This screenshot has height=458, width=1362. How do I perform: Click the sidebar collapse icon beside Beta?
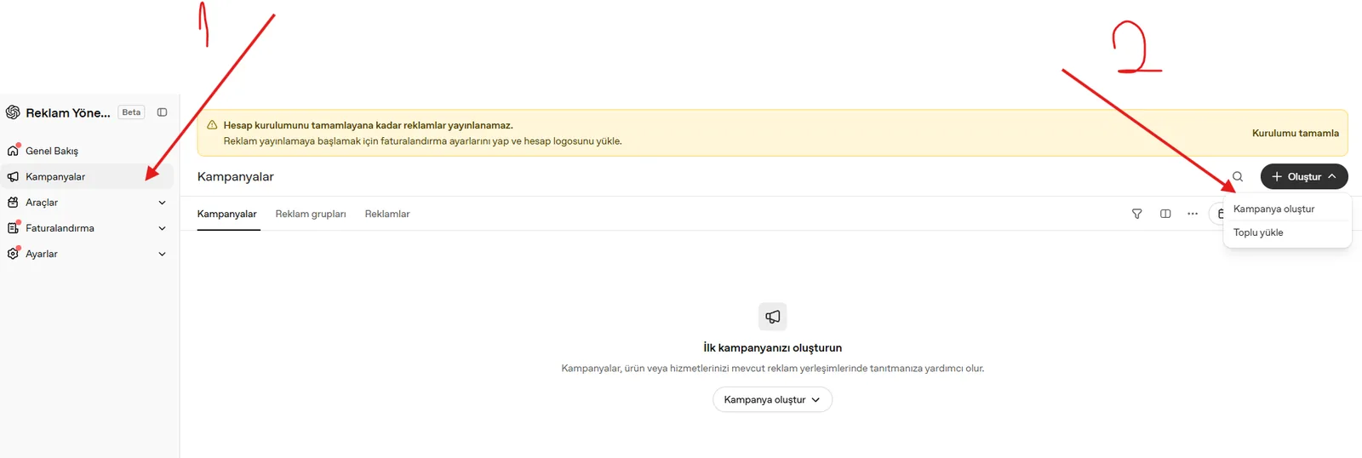coord(162,112)
